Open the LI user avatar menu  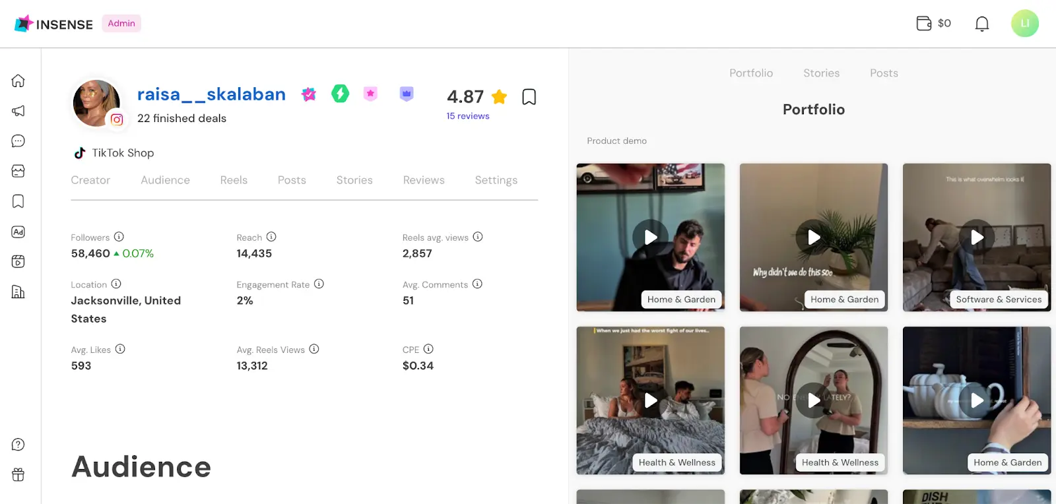point(1025,23)
